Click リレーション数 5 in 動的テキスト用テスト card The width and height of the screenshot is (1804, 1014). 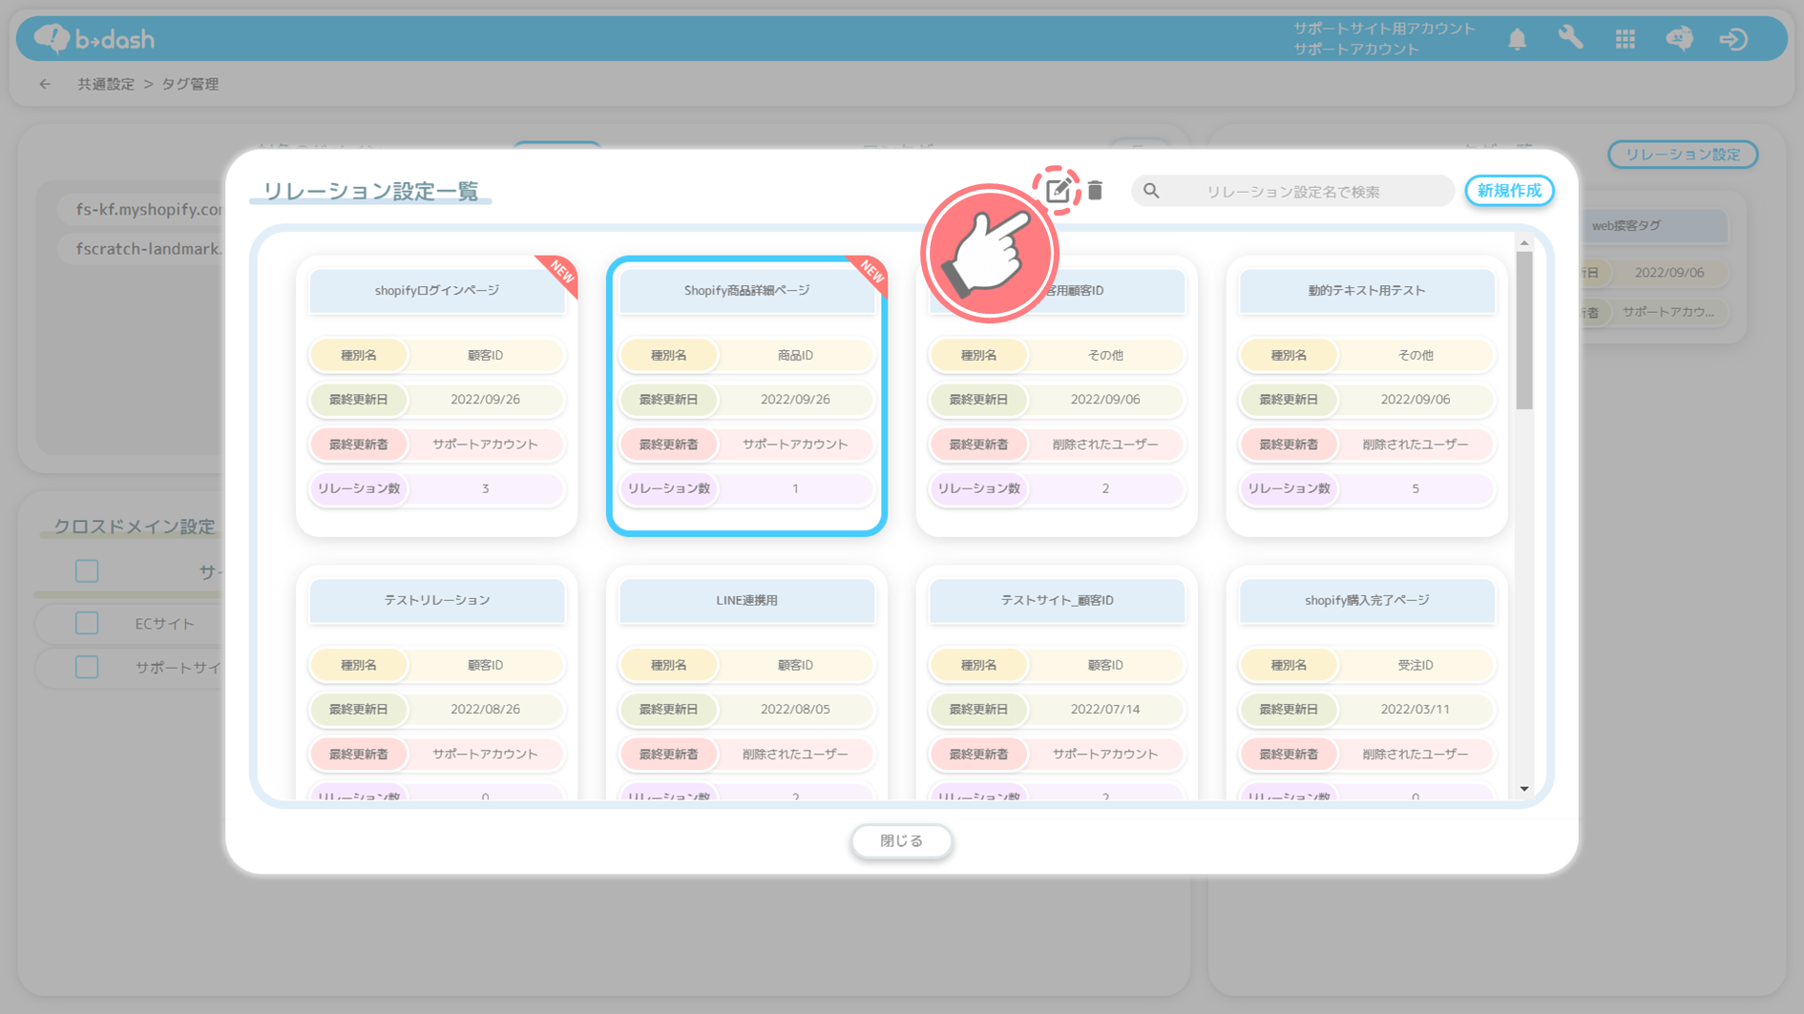tap(1415, 488)
